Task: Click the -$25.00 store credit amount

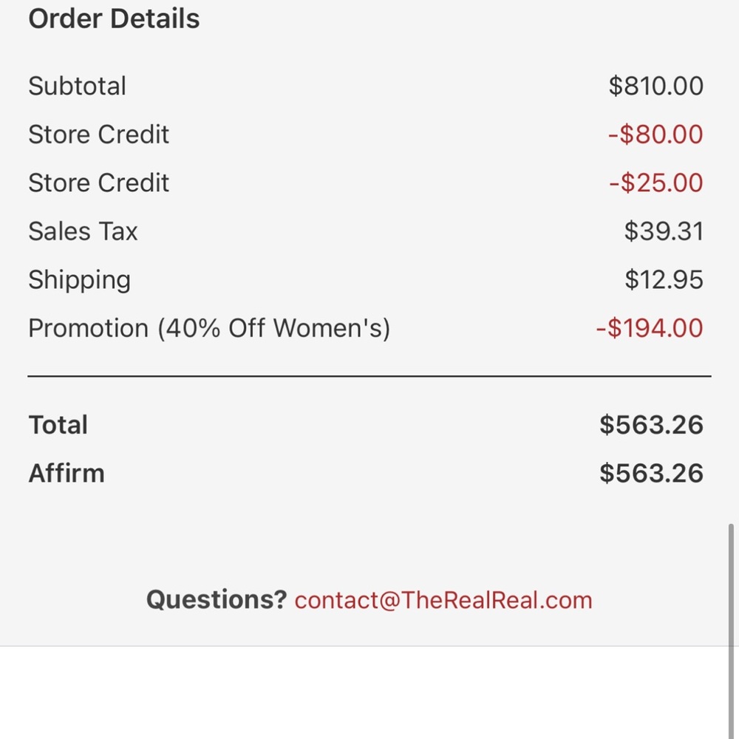Action: pos(655,183)
